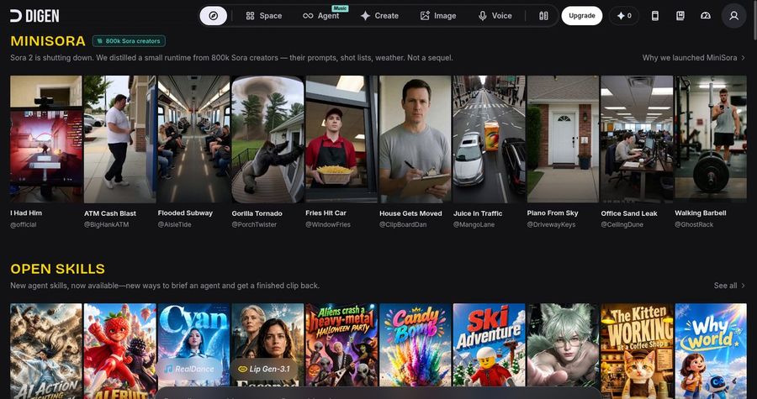The width and height of the screenshot is (757, 399).
Task: Click the @BigHankATM creator handle
Action: click(x=106, y=224)
